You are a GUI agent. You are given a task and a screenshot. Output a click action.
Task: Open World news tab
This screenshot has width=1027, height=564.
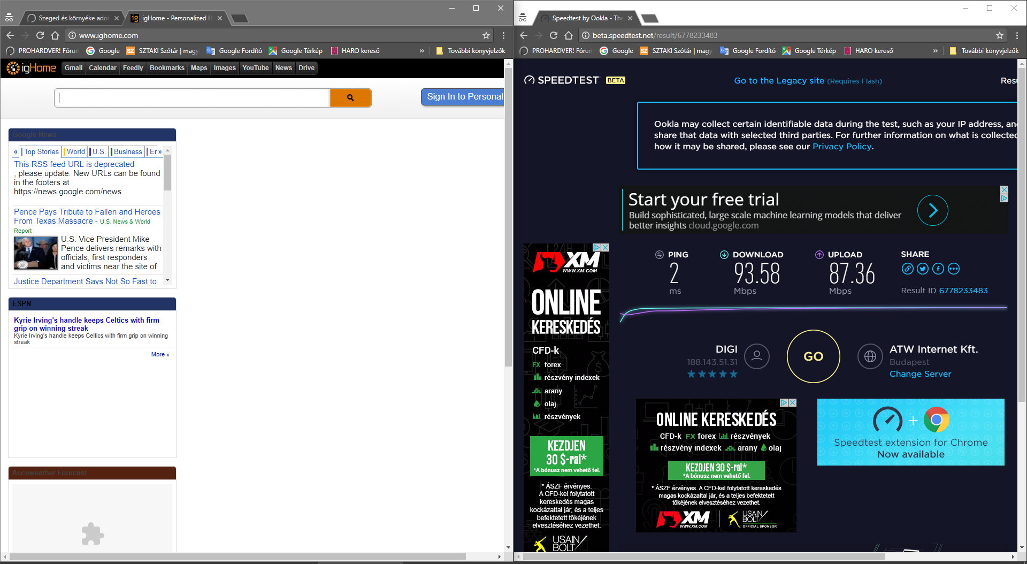coord(75,152)
